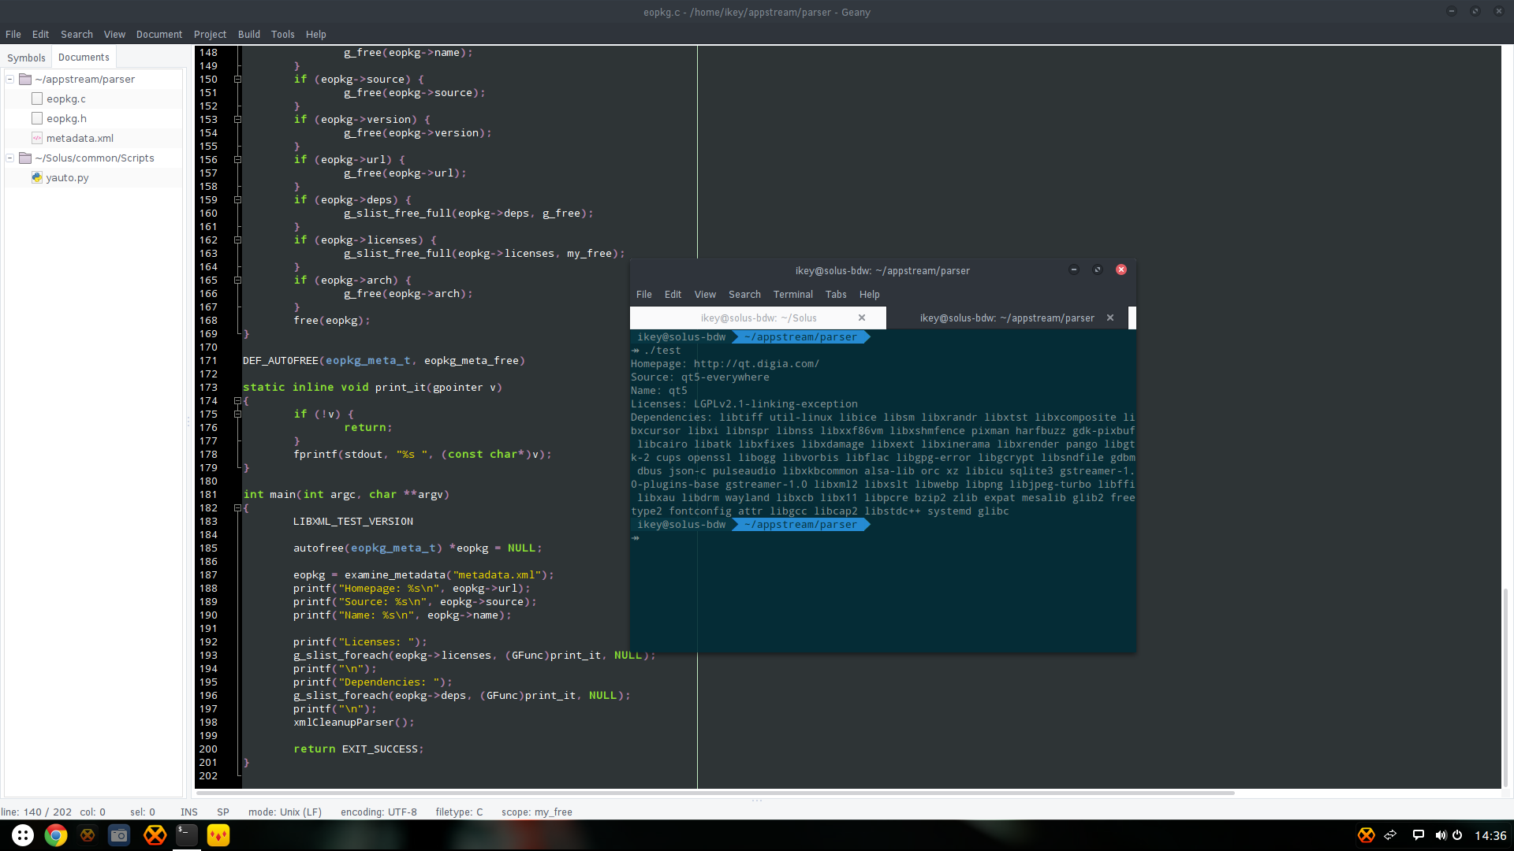Image resolution: width=1514 pixels, height=851 pixels.
Task: Select eopkg.h in the documents tree
Action: [66, 118]
